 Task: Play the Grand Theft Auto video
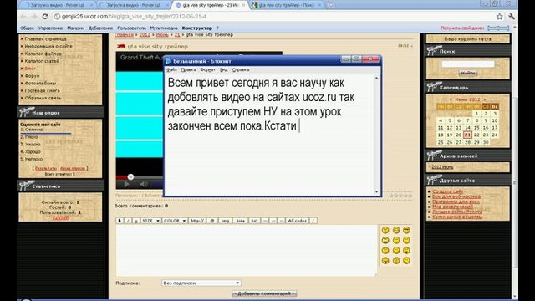pos(126,184)
